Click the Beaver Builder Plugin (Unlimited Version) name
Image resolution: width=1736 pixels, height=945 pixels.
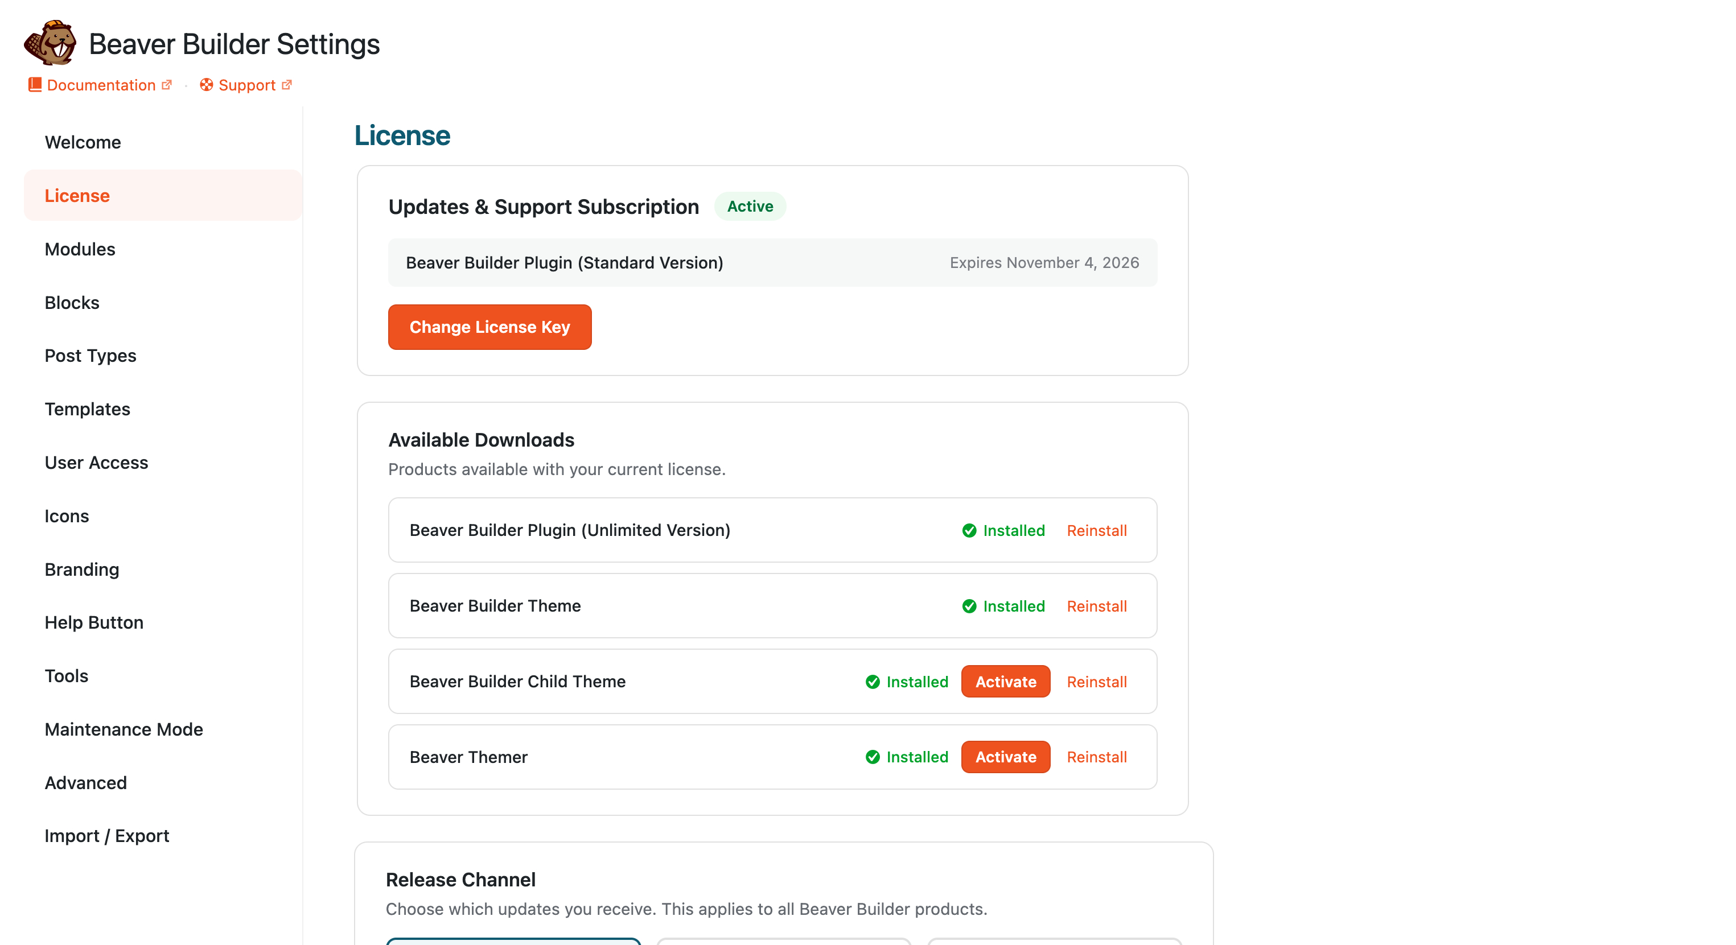(570, 530)
